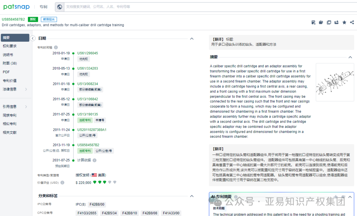Export the patent data
The width and height of the screenshot is (357, 216).
(337, 22)
